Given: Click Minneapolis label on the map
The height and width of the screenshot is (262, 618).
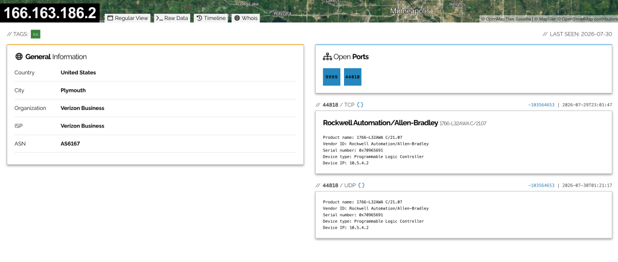Looking at the screenshot, I should (x=410, y=11).
